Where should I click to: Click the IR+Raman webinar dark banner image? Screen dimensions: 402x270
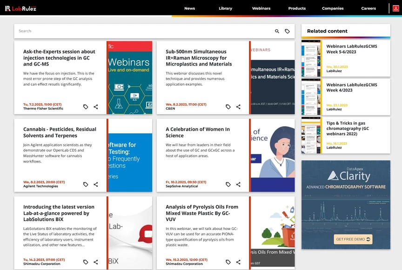pyautogui.click(x=273, y=78)
